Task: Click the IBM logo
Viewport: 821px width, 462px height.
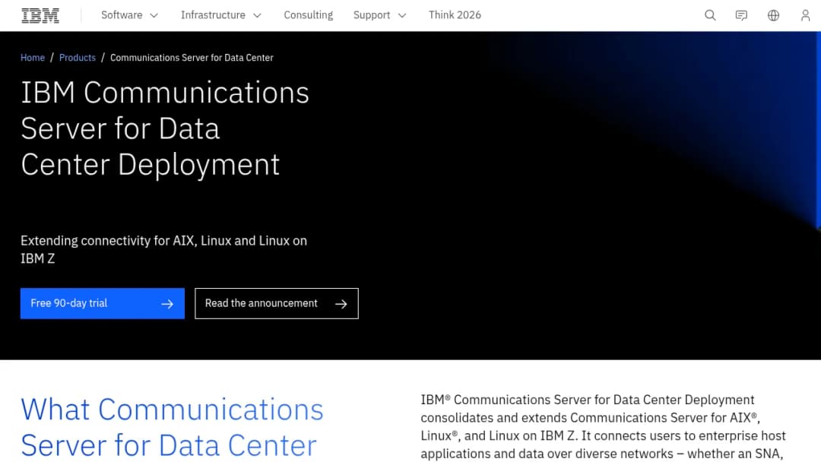Action: (x=40, y=16)
